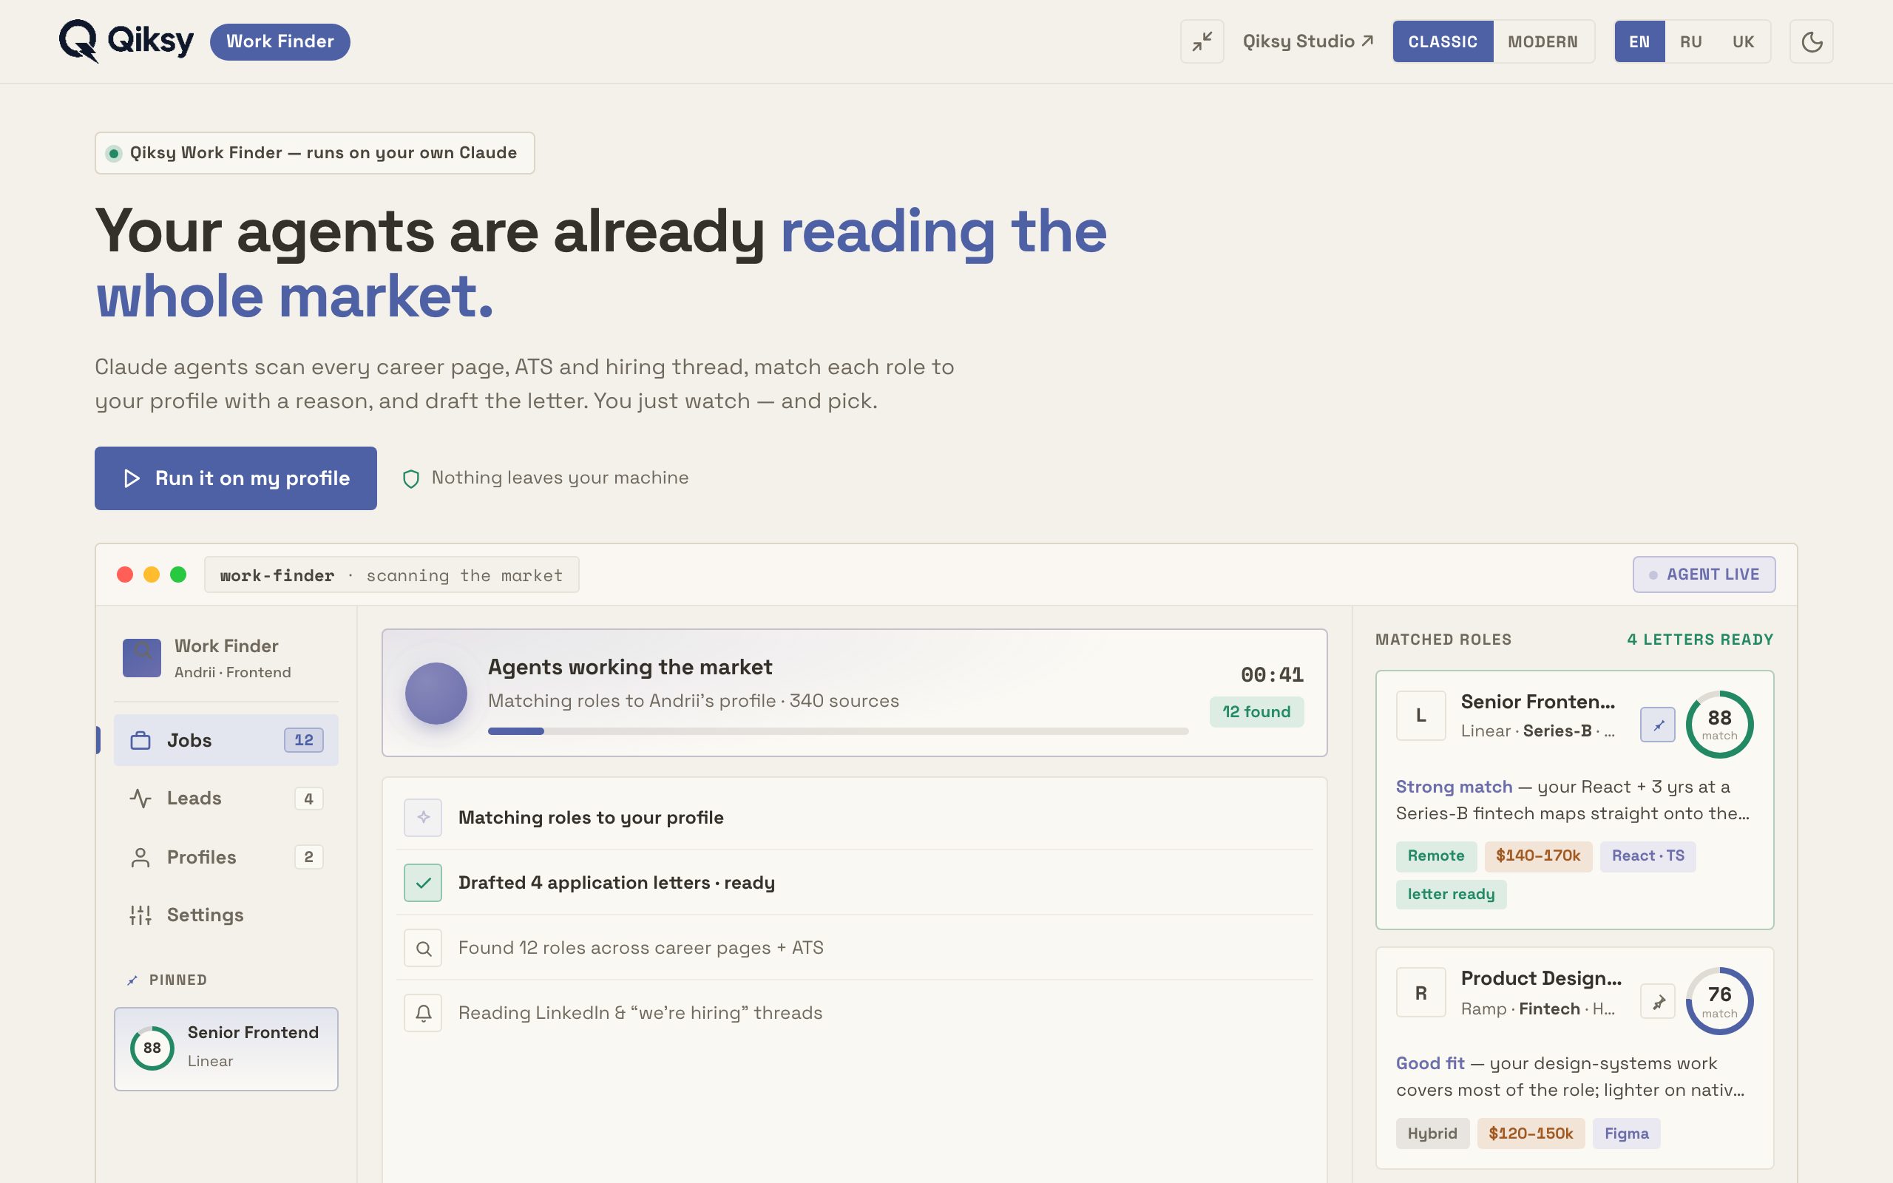The height and width of the screenshot is (1183, 1893).
Task: Click the agent scanning progress bar
Action: click(x=838, y=731)
